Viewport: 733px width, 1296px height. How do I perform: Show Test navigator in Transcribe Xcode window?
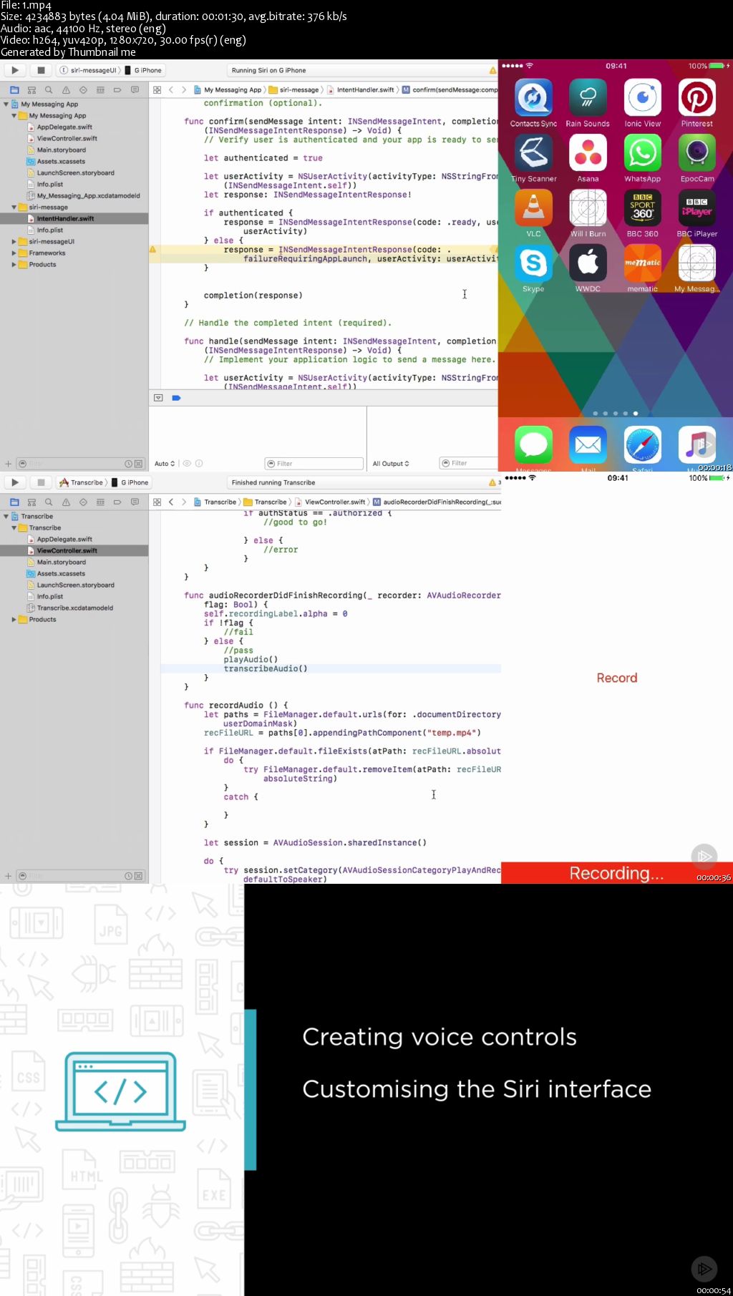coord(83,502)
